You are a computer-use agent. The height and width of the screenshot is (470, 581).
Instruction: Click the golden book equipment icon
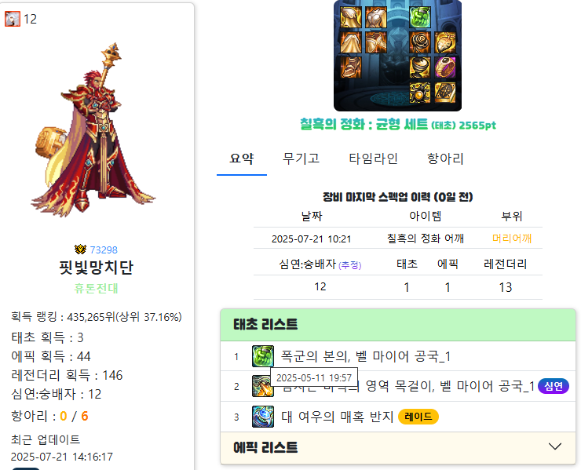pos(445,93)
